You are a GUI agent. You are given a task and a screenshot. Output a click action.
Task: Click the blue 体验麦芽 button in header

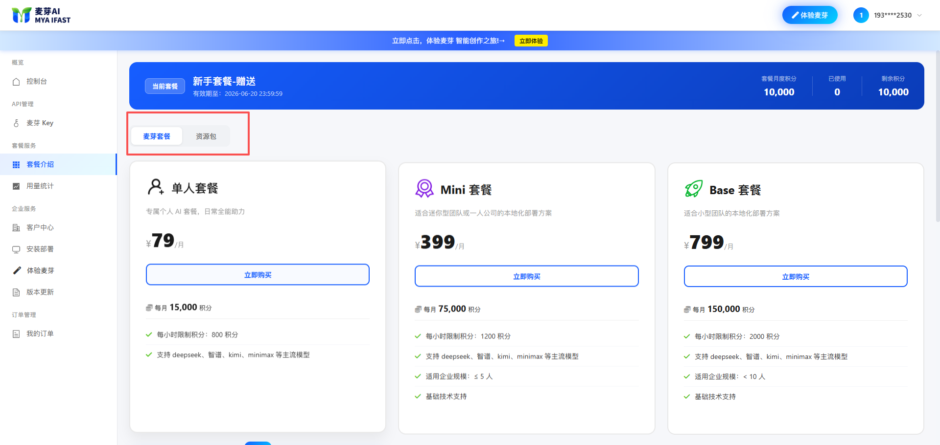(810, 15)
